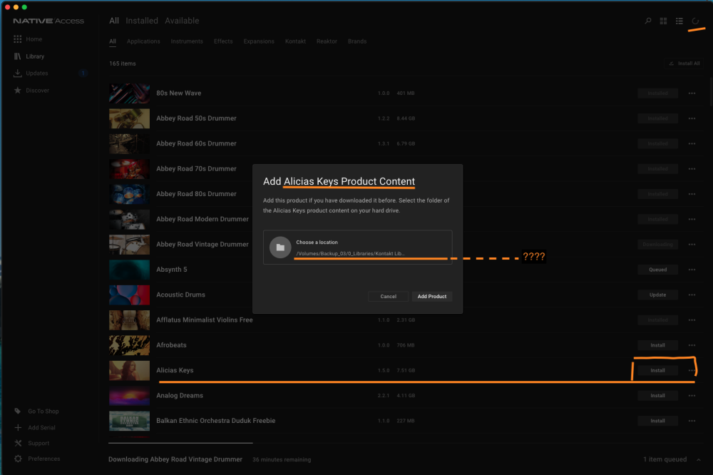Filter by Kontakt category
The width and height of the screenshot is (713, 475).
click(295, 41)
